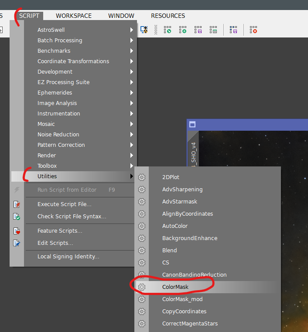
Task: Choose Local Signing Identity from Script menu
Action: coord(68,257)
